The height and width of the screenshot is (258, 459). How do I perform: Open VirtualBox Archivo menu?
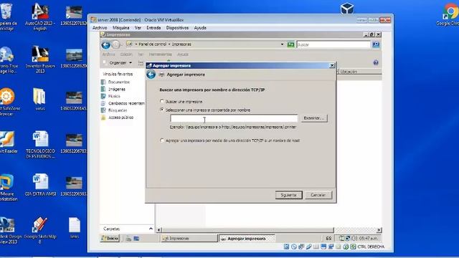pyautogui.click(x=100, y=28)
